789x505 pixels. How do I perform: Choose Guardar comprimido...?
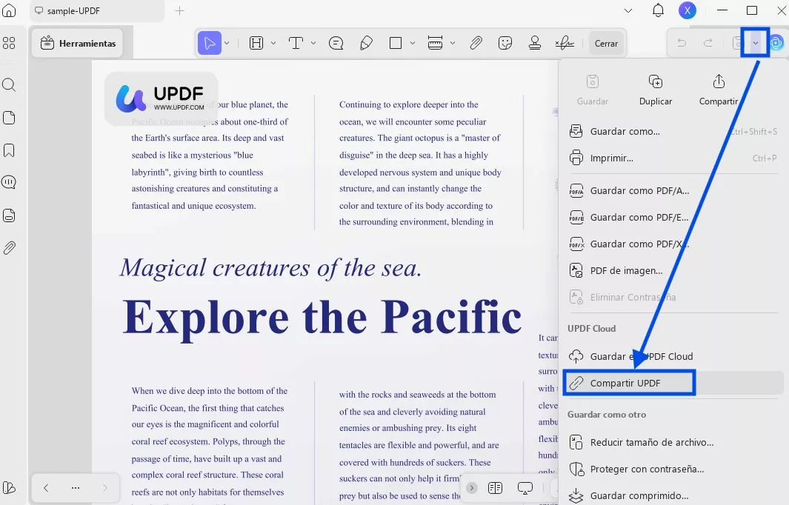(673, 495)
